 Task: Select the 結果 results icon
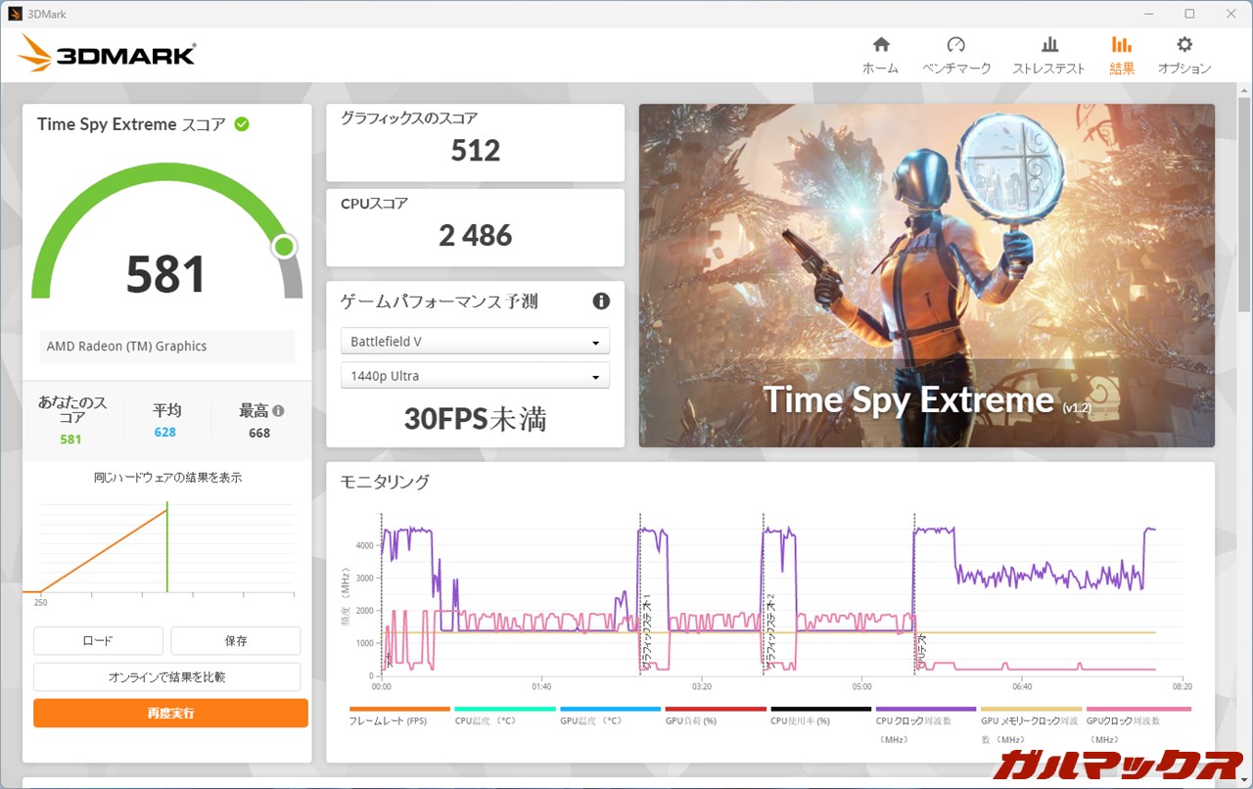pos(1122,45)
